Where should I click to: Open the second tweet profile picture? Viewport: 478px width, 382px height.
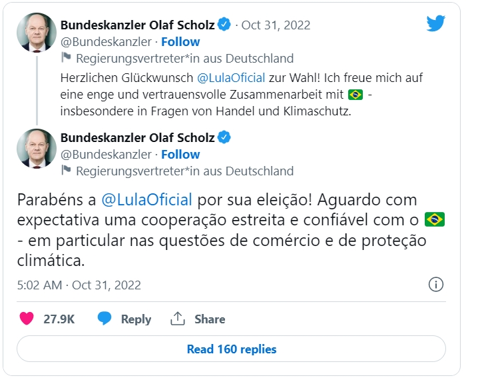[x=37, y=148]
